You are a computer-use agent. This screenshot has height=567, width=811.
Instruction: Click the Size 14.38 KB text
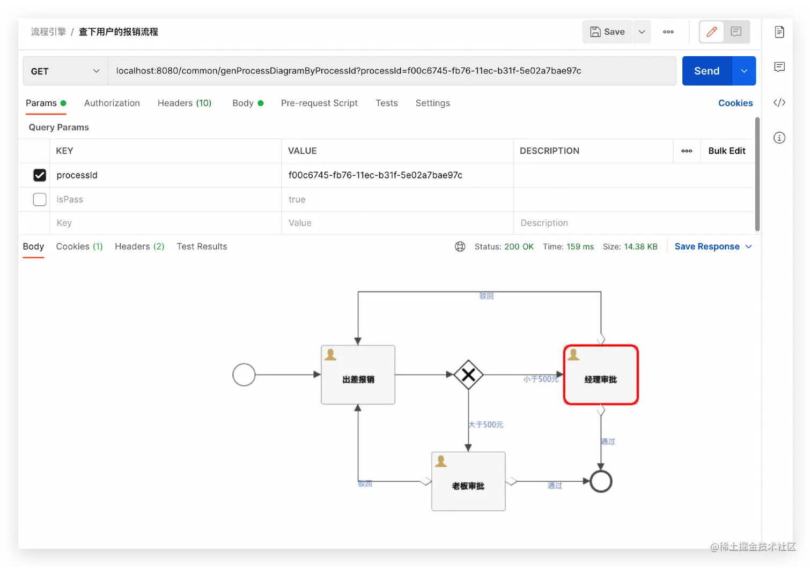click(630, 247)
